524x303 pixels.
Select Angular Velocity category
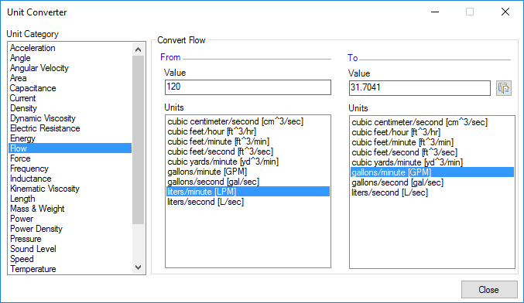coord(39,68)
